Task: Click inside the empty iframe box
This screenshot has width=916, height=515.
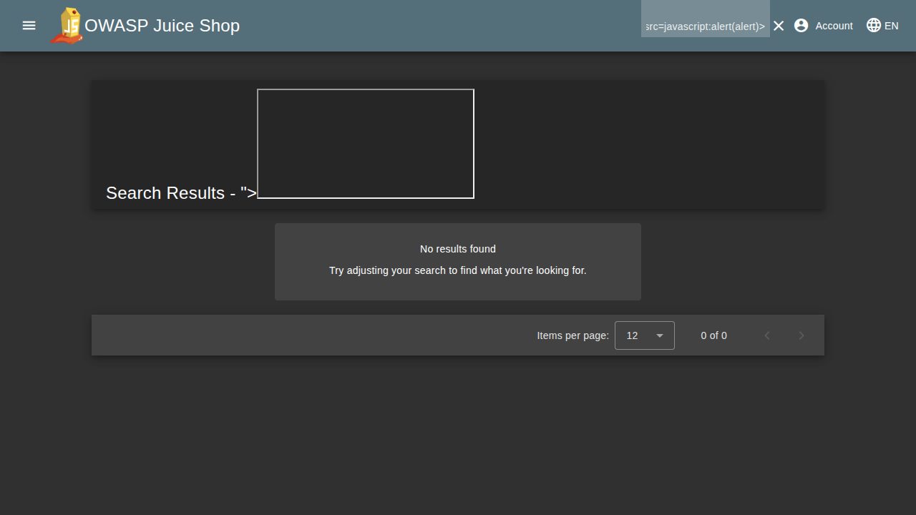Action: click(366, 144)
